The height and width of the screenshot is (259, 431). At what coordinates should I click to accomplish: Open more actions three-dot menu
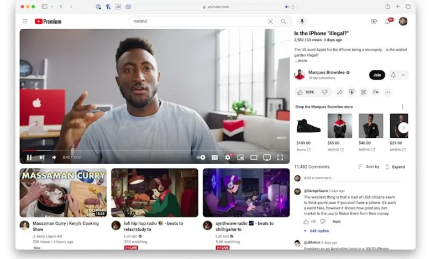388,92
